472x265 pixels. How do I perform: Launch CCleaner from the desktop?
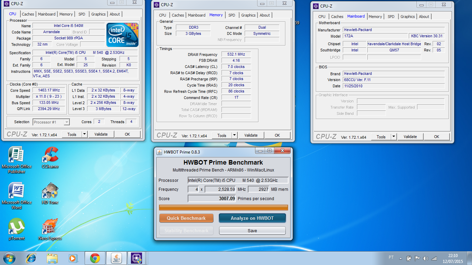50,158
